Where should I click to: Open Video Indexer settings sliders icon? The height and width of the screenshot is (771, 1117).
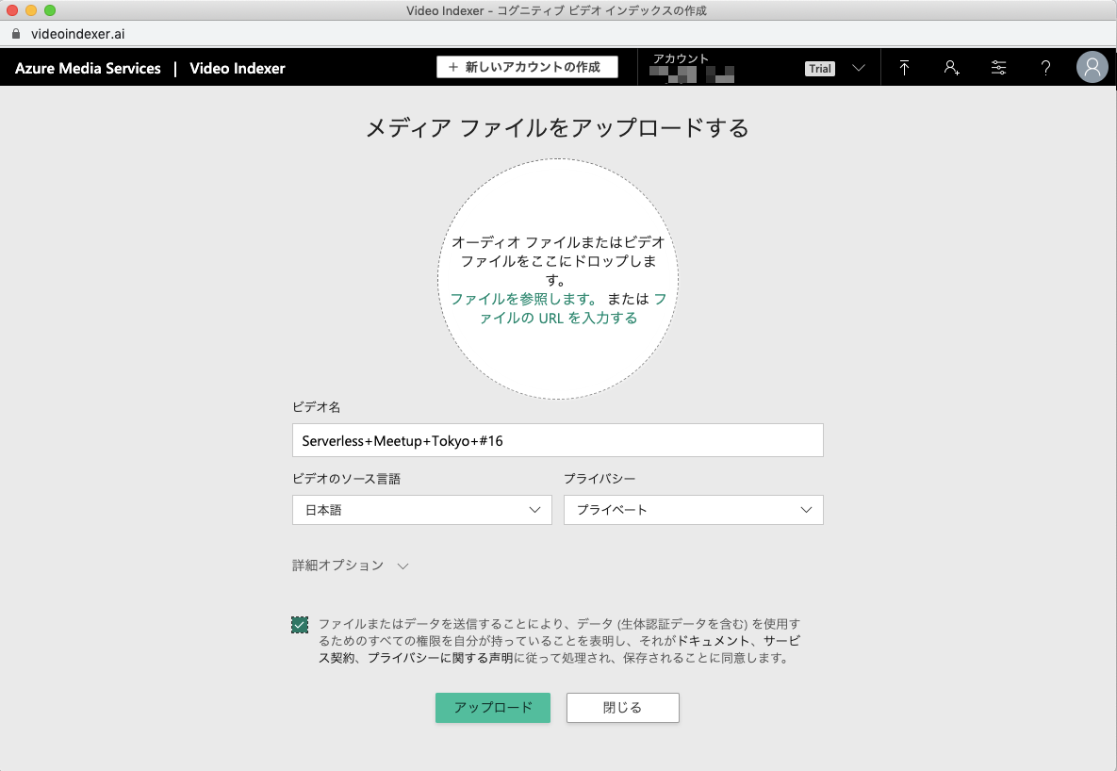coord(998,67)
